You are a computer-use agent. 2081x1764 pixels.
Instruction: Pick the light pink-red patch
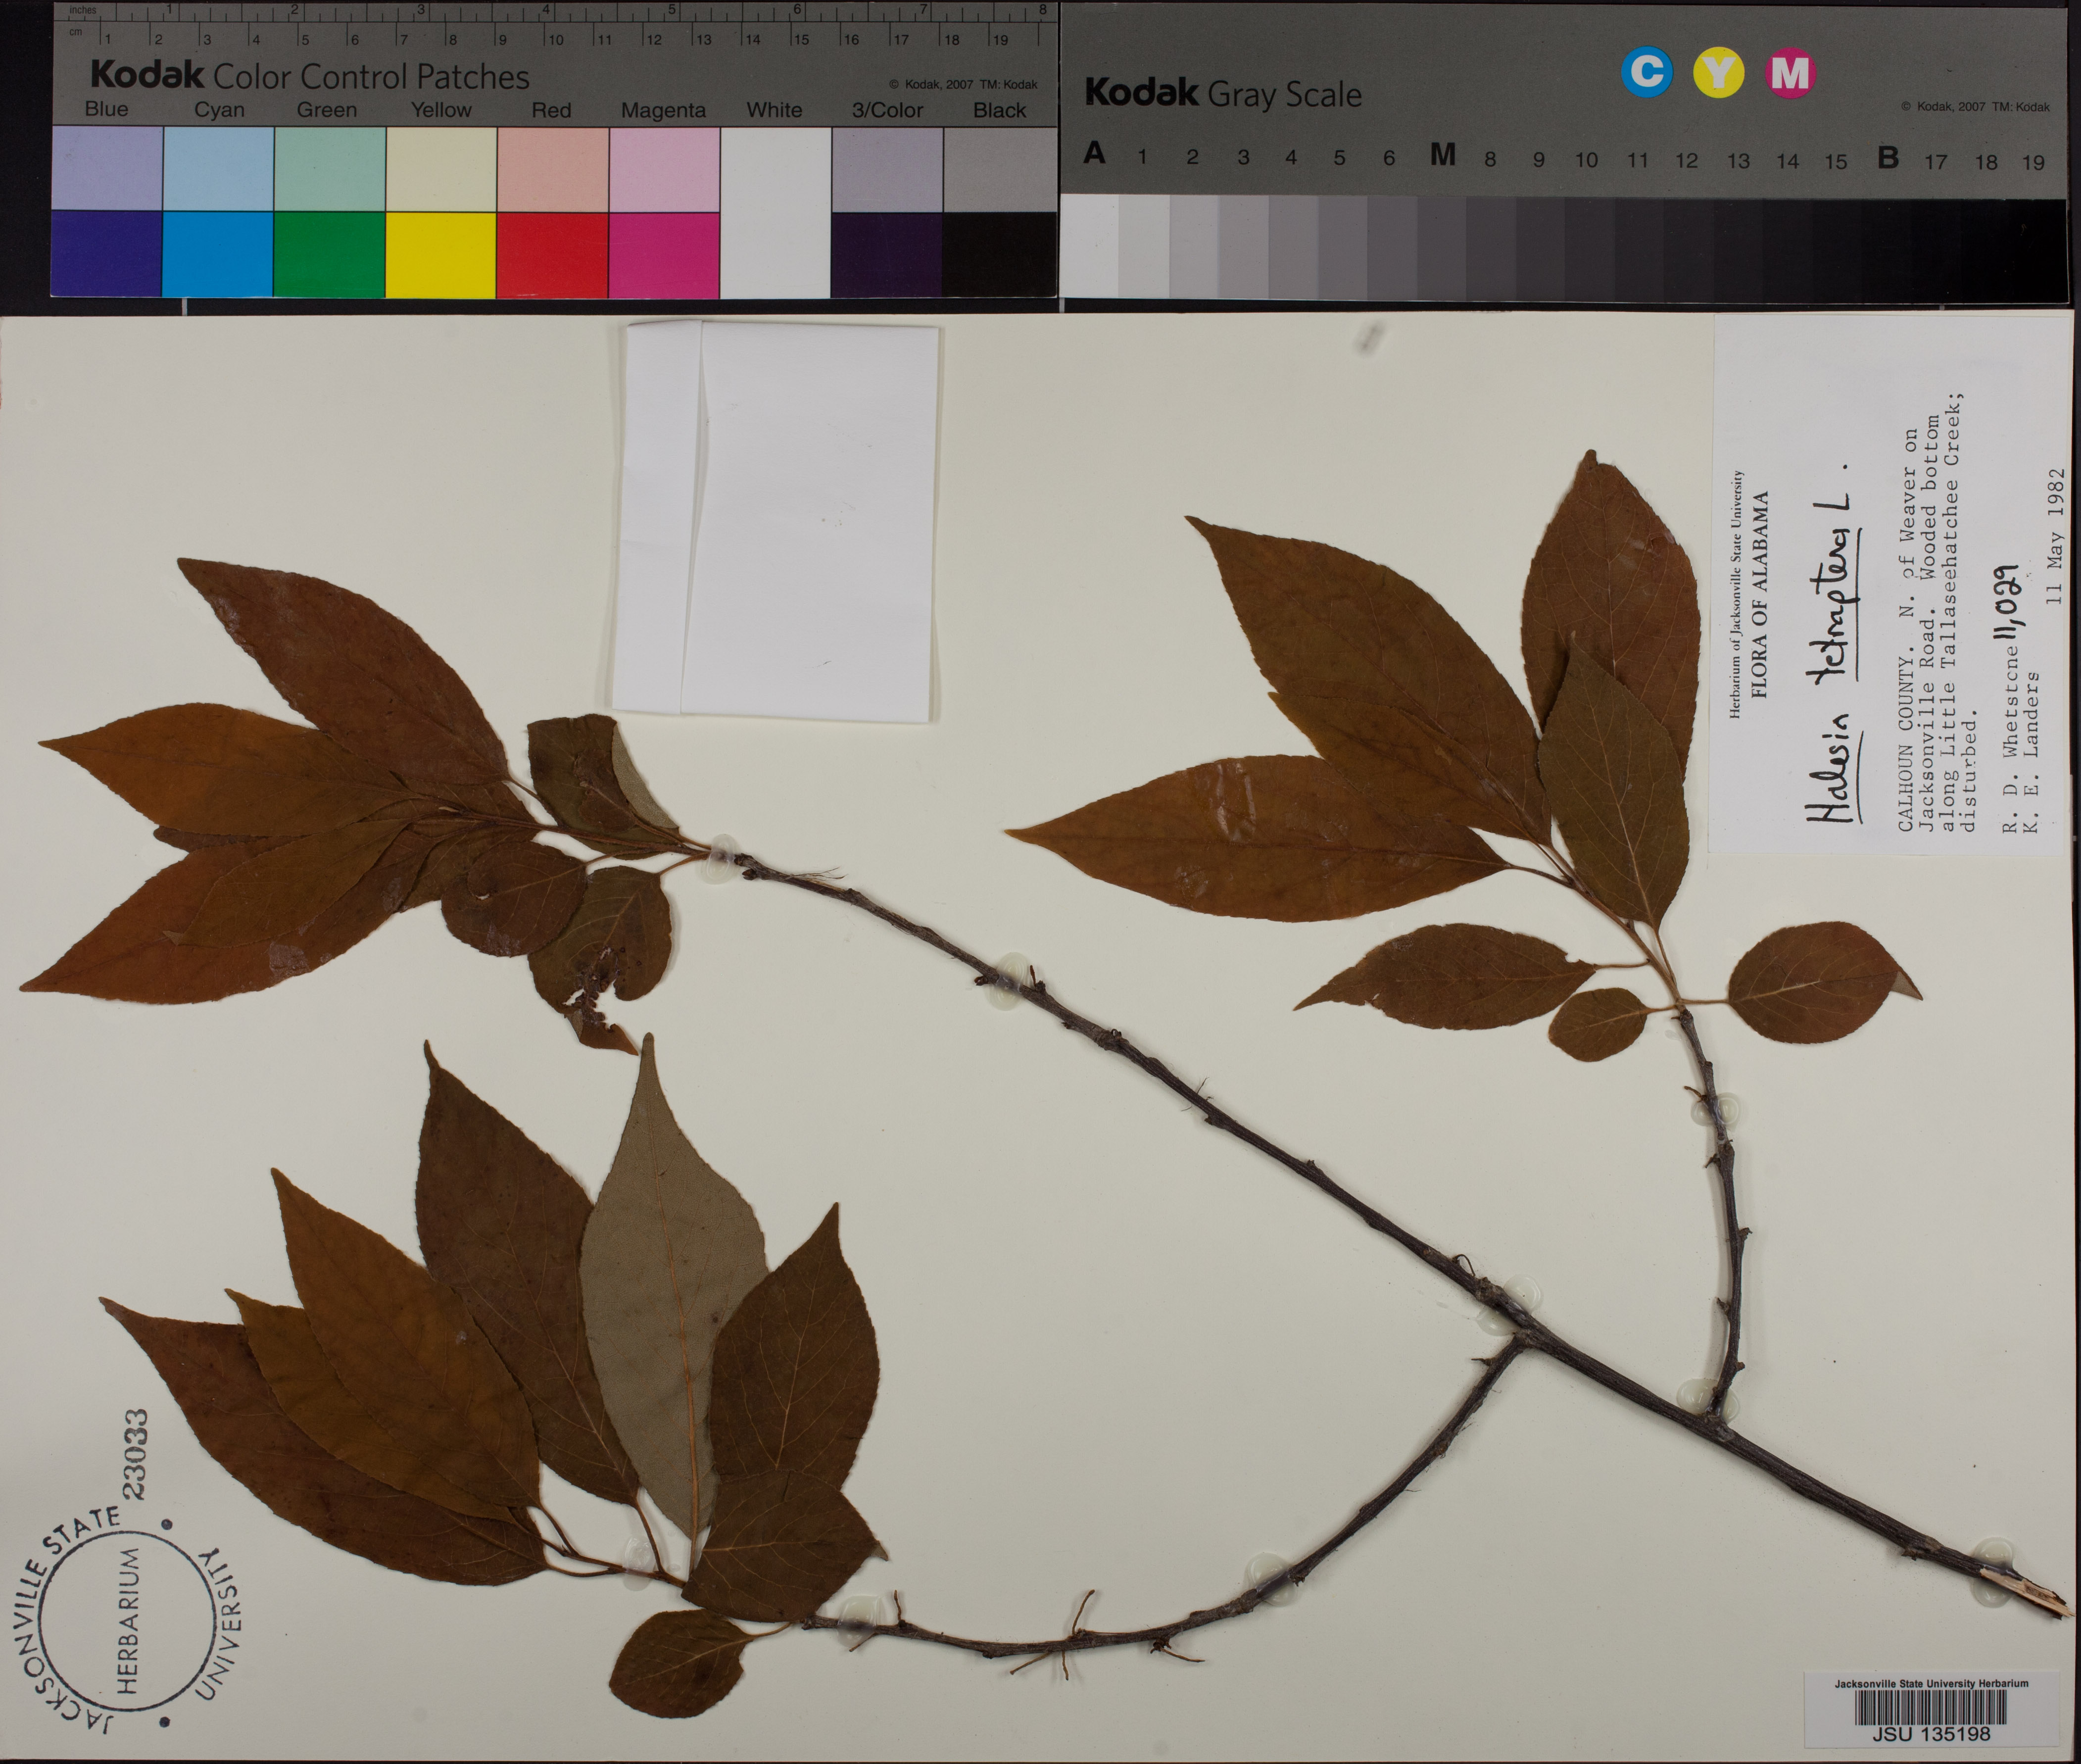tap(553, 168)
